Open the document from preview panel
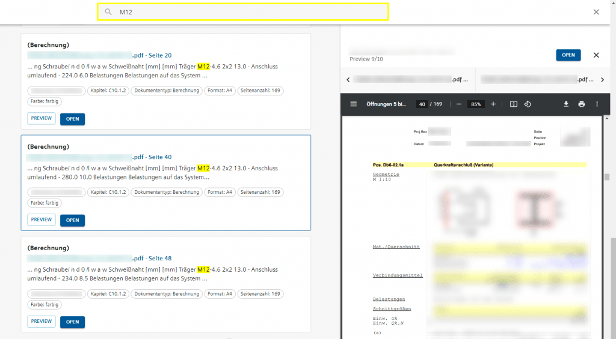Screen dimensions: 616x339 coord(568,55)
